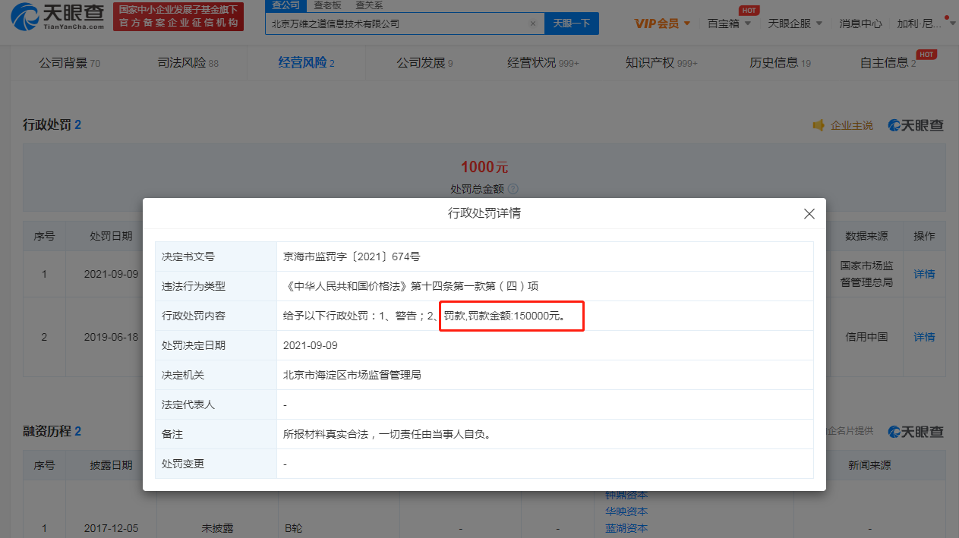Click the 处罚总金额 help question icon

tap(513, 189)
